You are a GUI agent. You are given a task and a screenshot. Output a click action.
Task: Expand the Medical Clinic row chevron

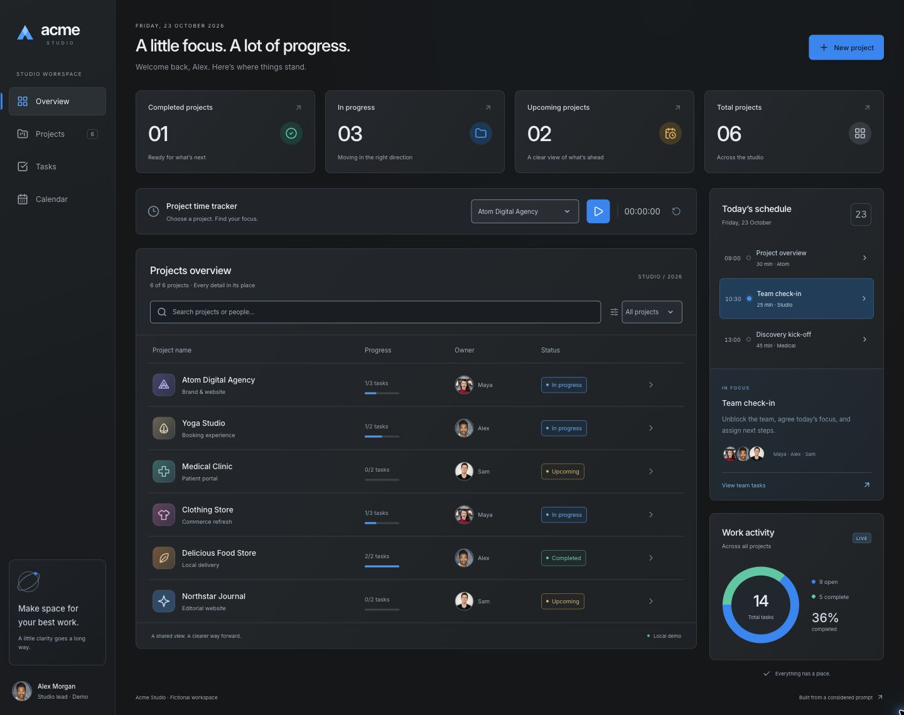[651, 471]
